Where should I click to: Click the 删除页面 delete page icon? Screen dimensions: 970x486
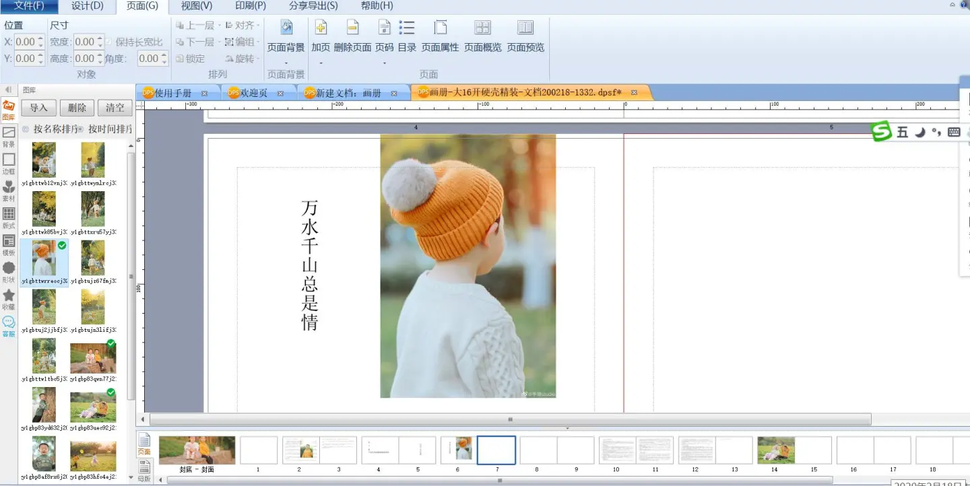(352, 28)
